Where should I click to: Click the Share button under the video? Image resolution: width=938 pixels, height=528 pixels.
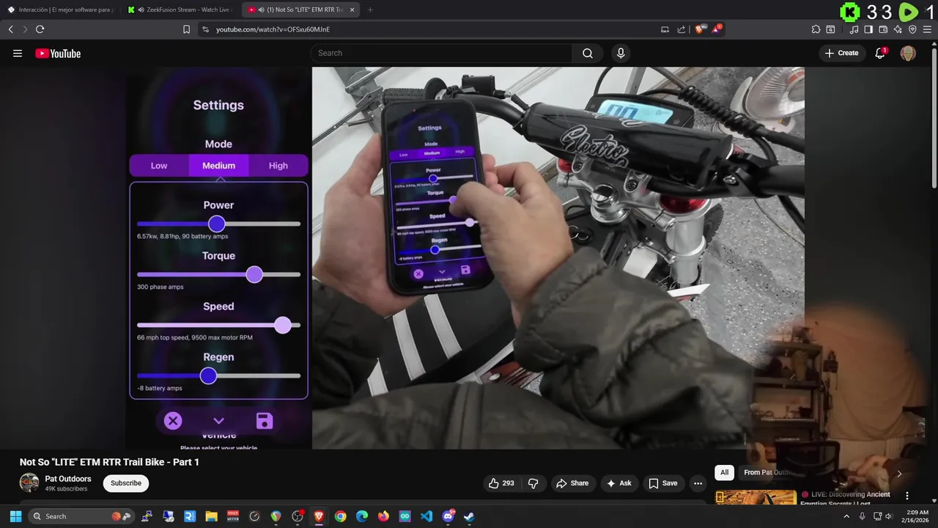pos(572,483)
